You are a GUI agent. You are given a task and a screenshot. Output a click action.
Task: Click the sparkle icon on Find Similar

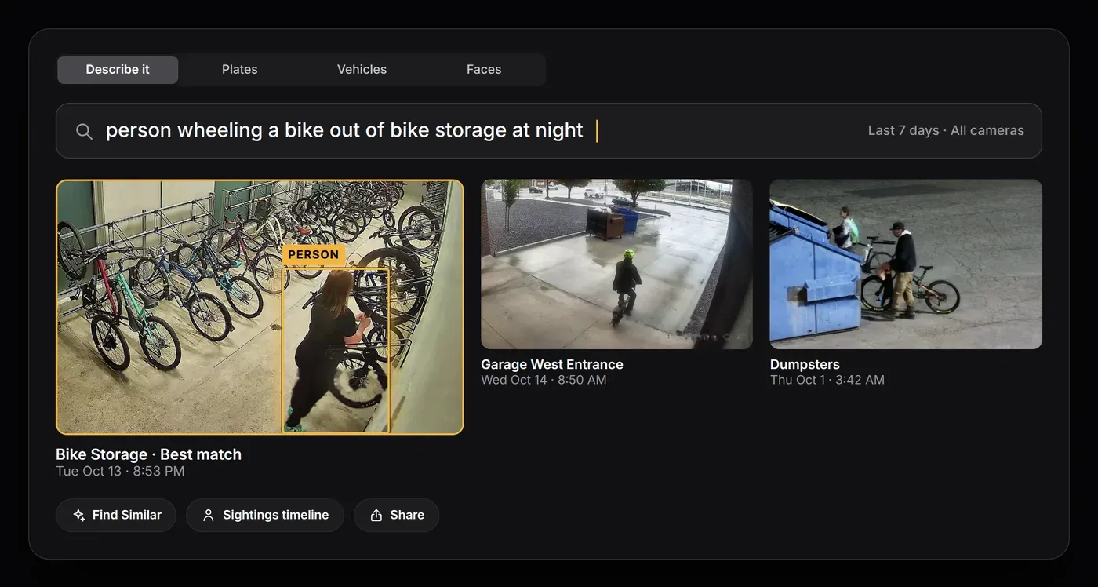click(78, 516)
